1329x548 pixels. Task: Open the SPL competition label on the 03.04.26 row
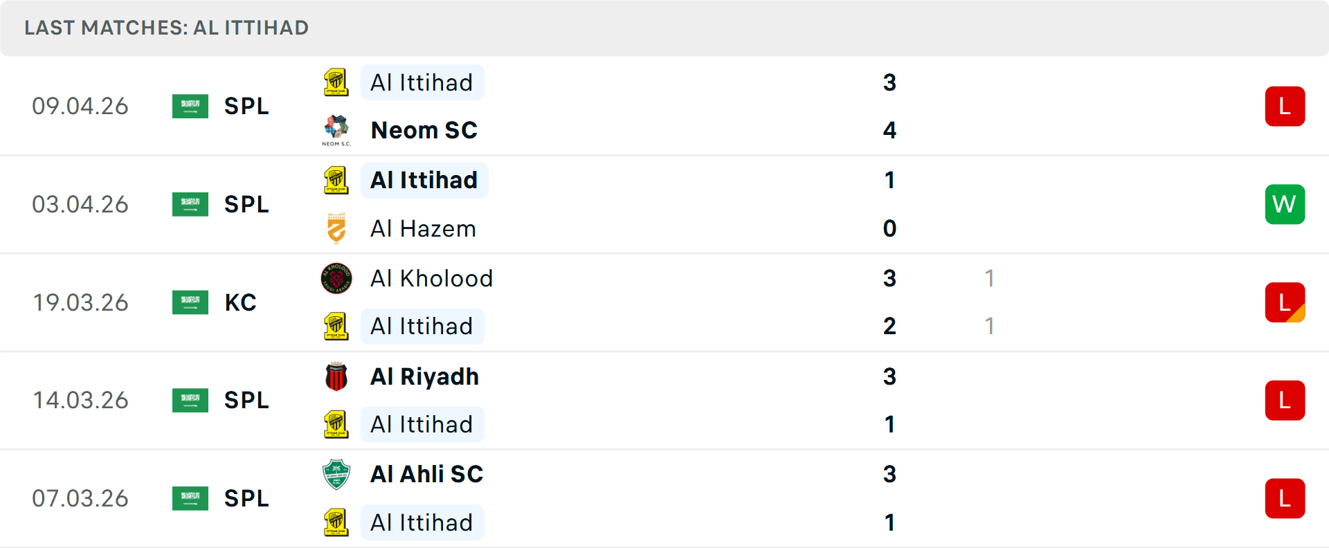[x=246, y=204]
